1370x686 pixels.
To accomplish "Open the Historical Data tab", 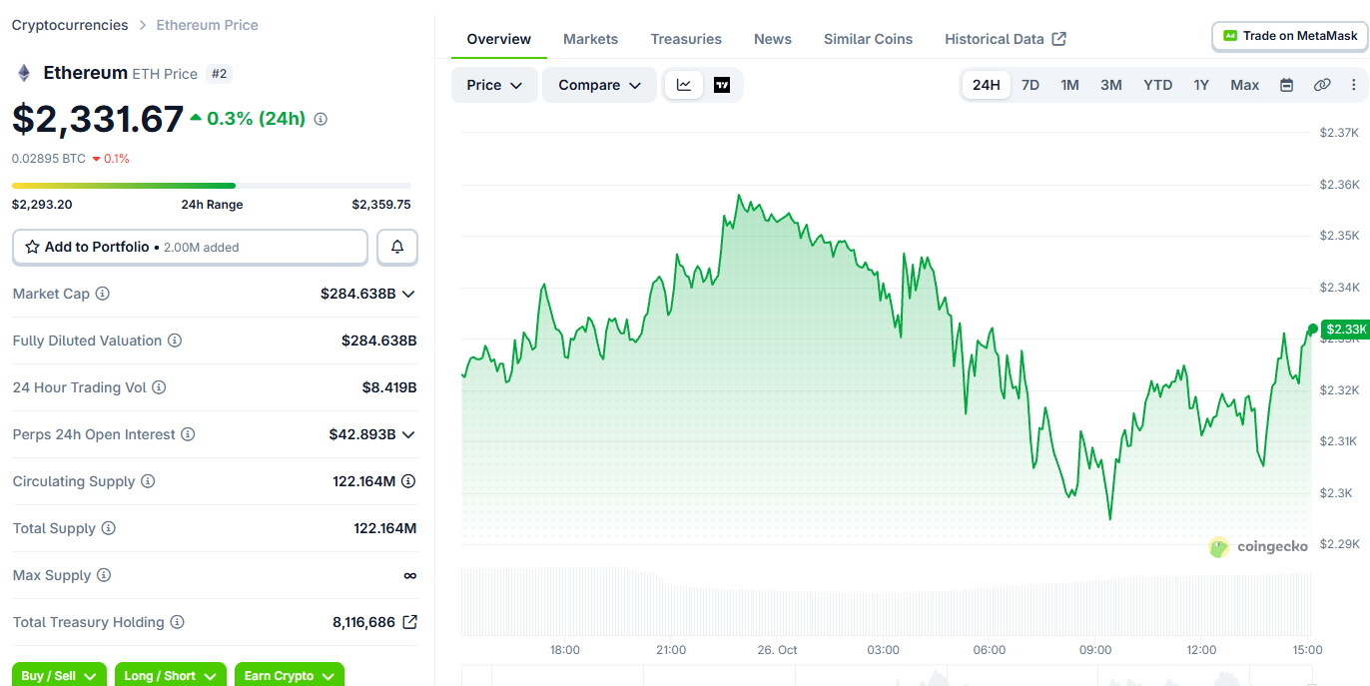I will [x=1006, y=39].
